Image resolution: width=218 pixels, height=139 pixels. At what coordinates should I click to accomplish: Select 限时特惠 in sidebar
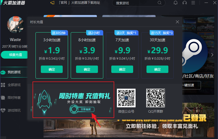14,97
